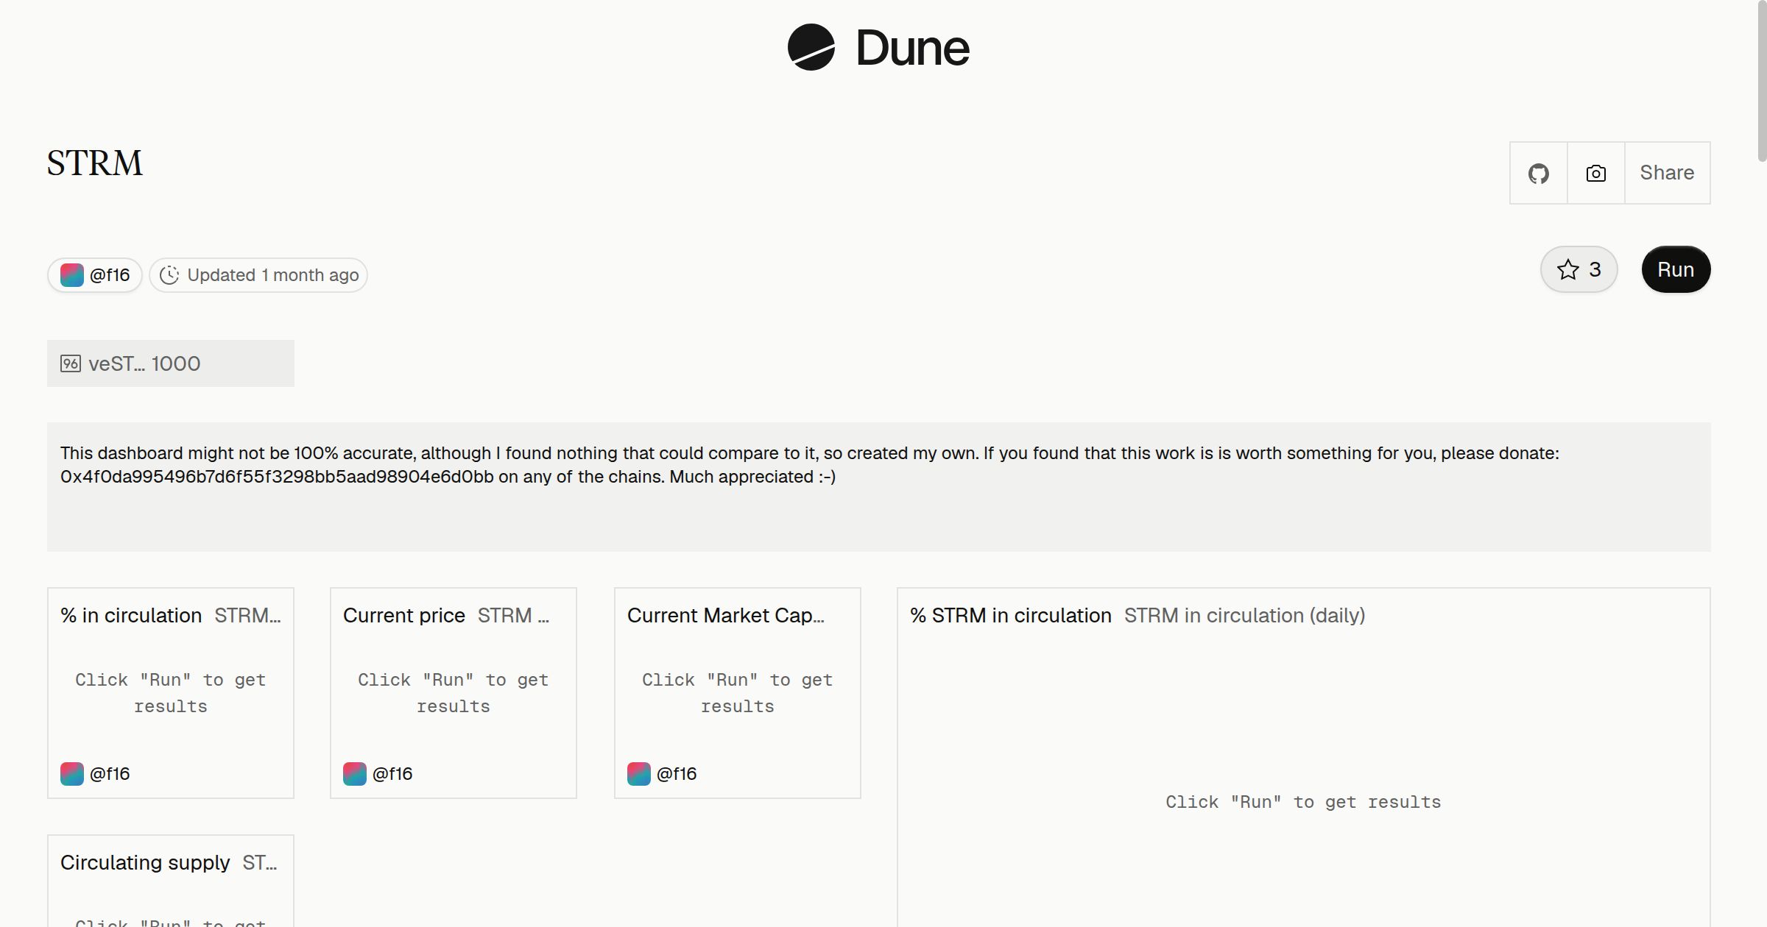
Task: Click @f16 avatar in Current price card
Action: 355,774
